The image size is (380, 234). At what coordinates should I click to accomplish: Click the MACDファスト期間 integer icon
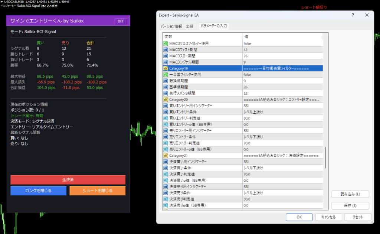point(166,50)
